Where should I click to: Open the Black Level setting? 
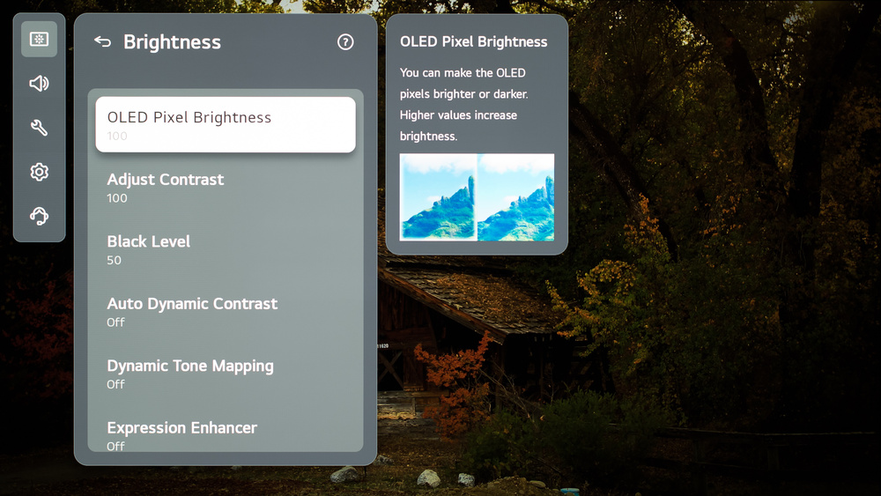(x=226, y=250)
